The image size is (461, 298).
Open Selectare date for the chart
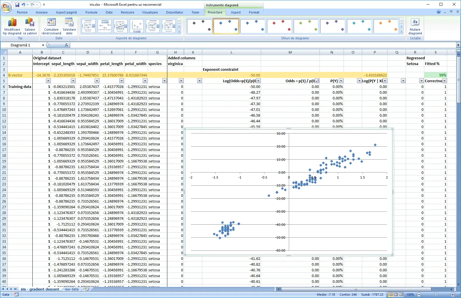click(x=69, y=26)
